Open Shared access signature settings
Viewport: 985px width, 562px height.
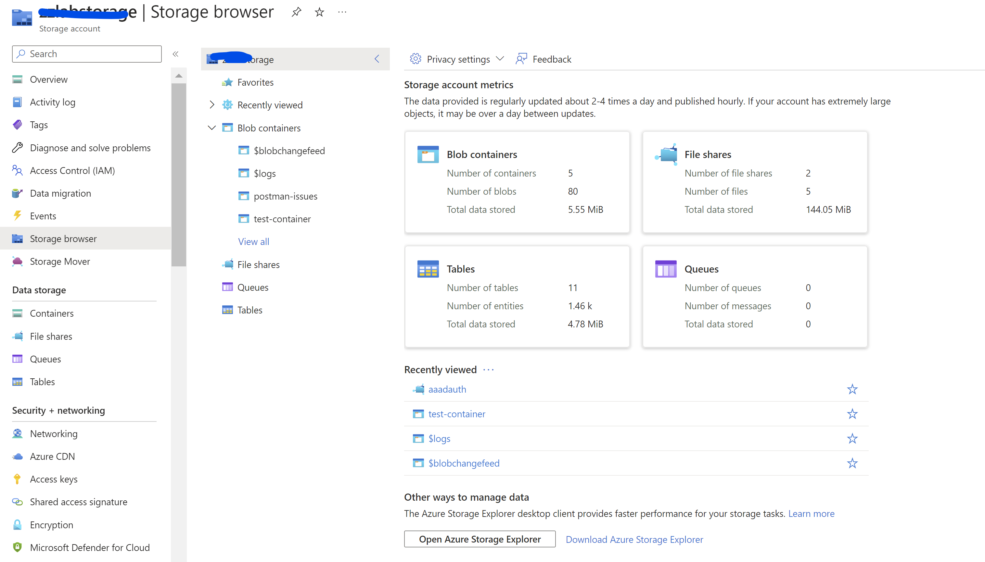click(78, 501)
